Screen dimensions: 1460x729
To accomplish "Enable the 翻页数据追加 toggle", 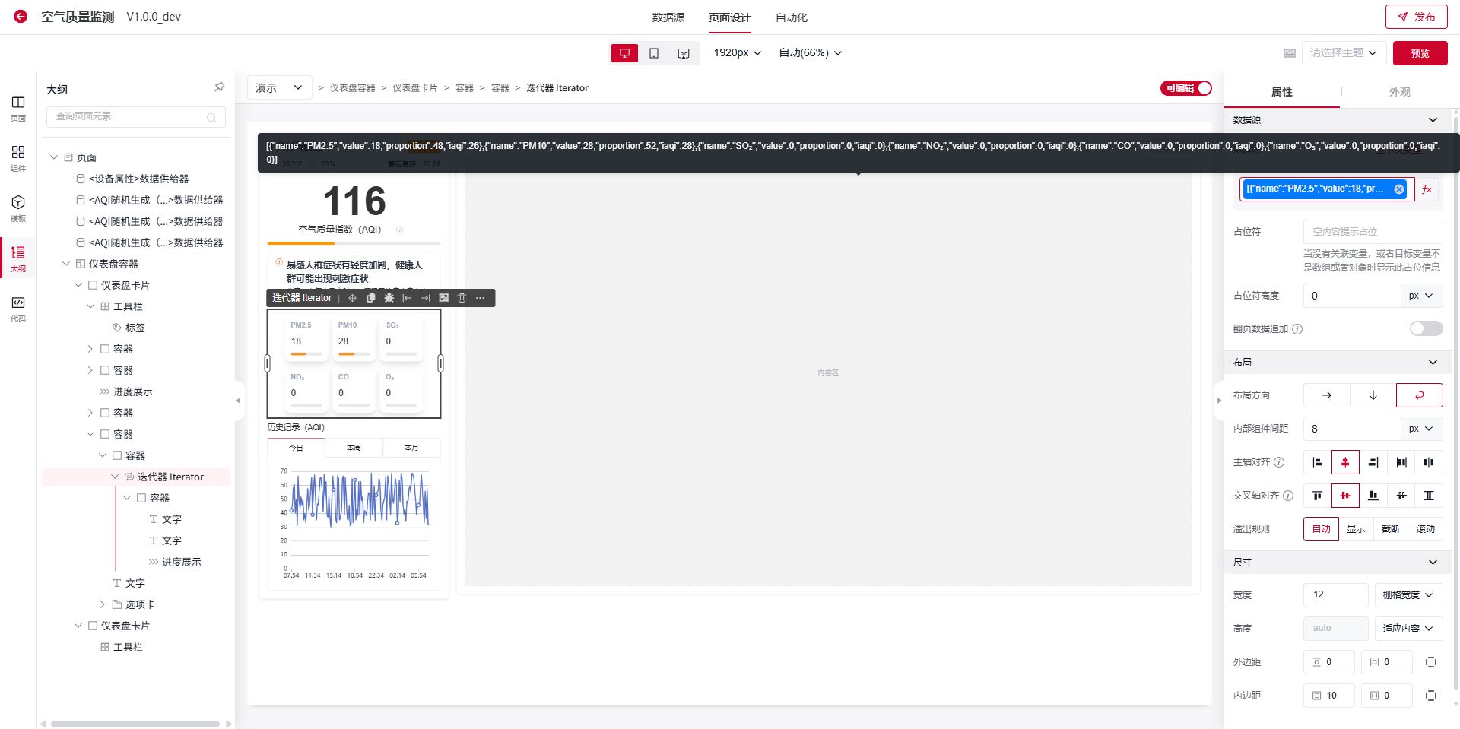I will pos(1425,328).
